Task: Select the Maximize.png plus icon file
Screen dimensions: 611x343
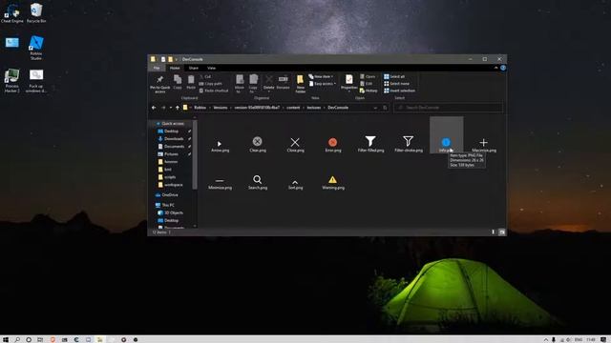Action: coord(484,144)
